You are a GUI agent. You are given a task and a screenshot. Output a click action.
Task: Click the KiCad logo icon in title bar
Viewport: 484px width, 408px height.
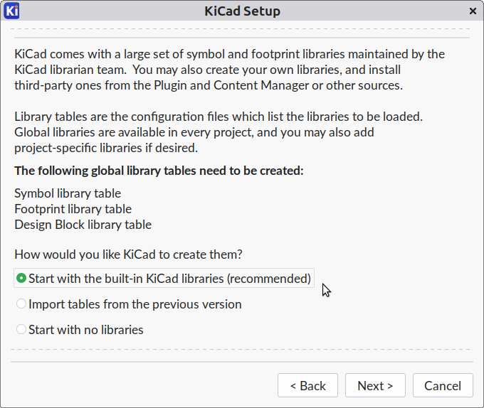click(x=11, y=11)
